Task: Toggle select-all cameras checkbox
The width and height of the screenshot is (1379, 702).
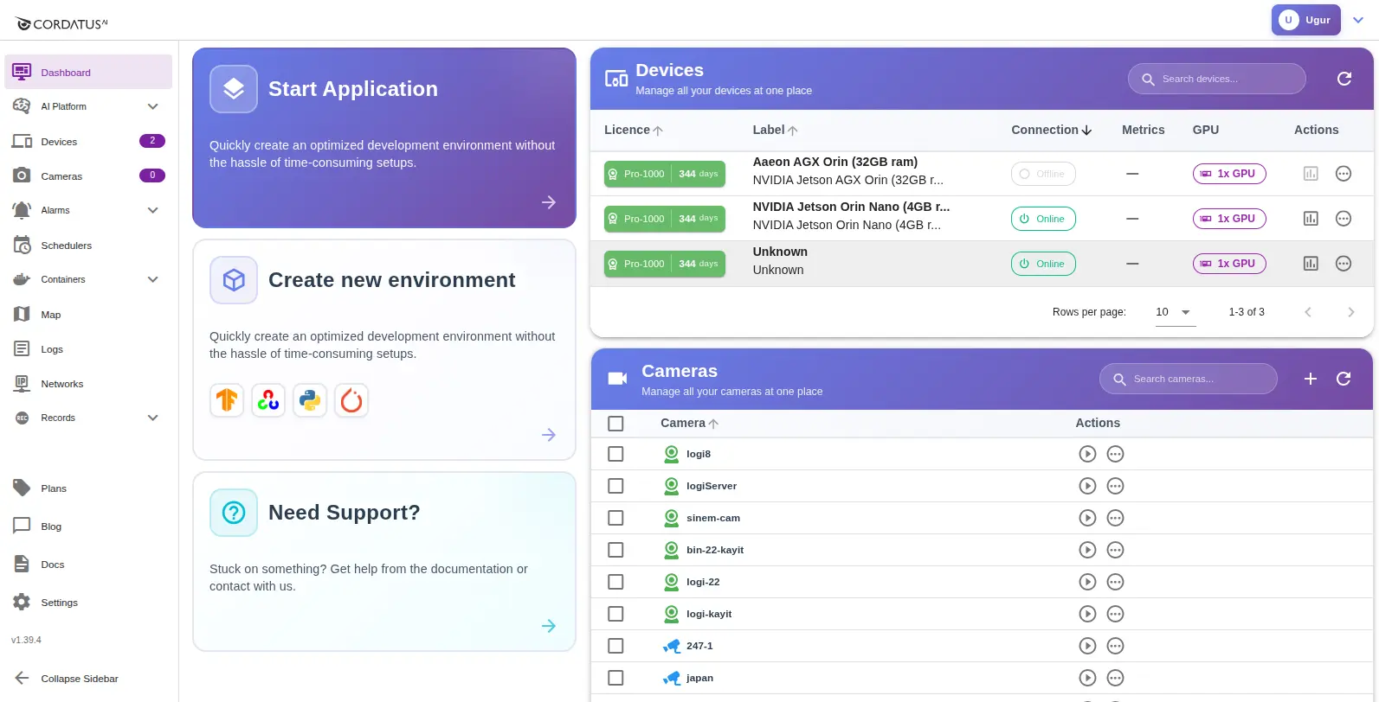Action: click(x=615, y=424)
